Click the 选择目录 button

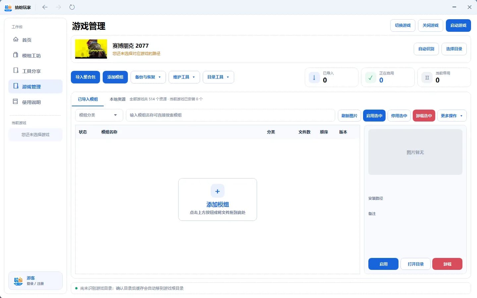(454, 49)
